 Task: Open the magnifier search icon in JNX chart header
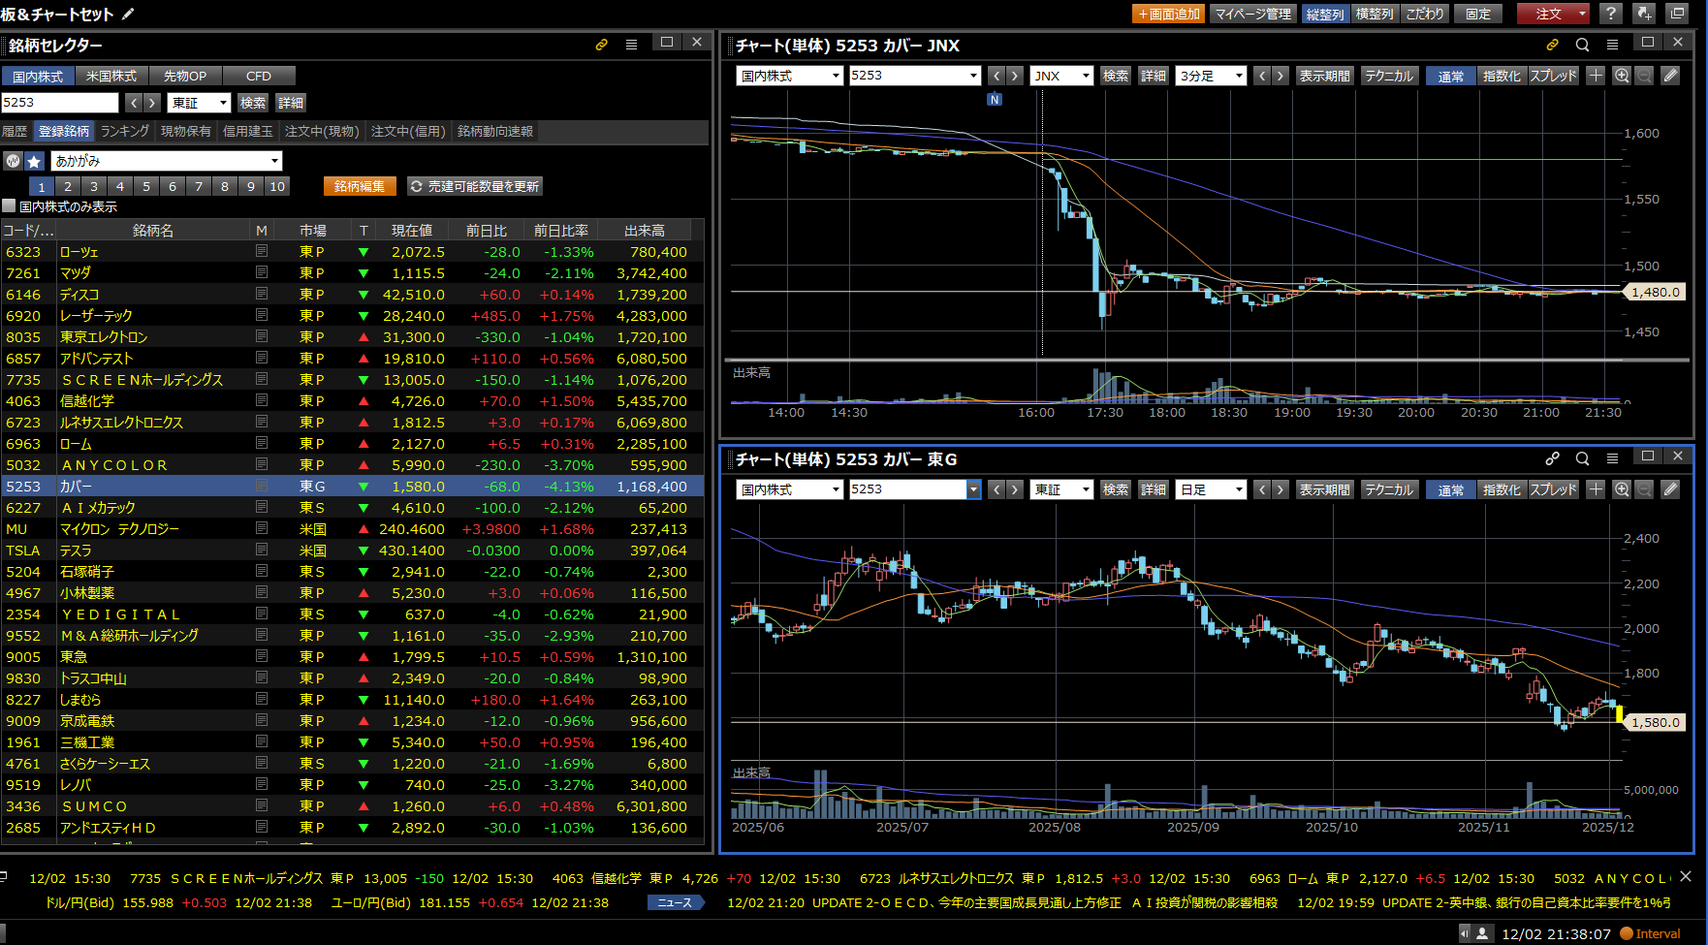click(1582, 45)
